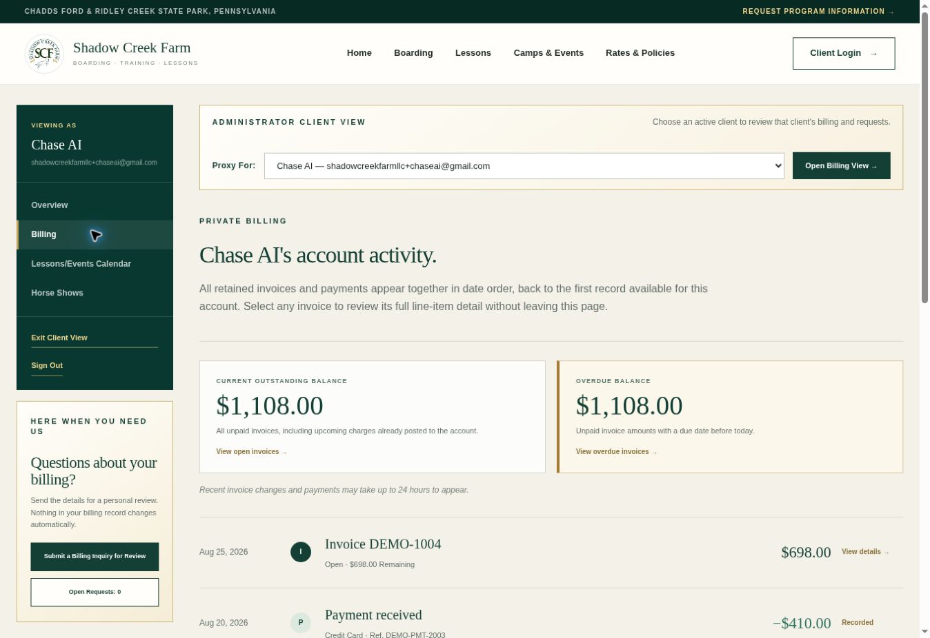
Task: Click the Aug 25, 2026 date
Action: pyautogui.click(x=224, y=552)
